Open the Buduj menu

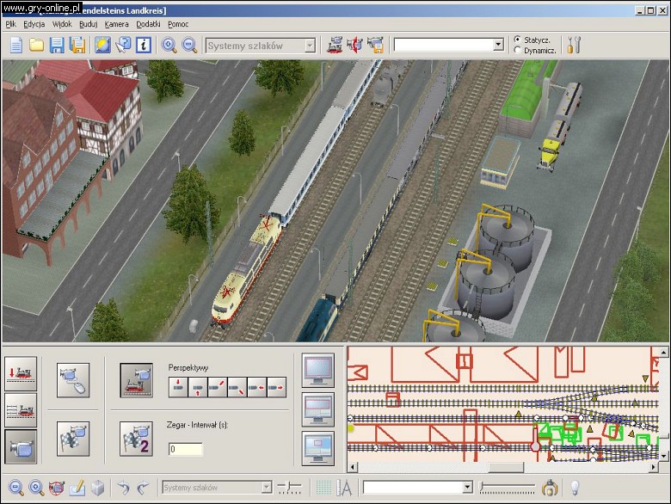88,24
